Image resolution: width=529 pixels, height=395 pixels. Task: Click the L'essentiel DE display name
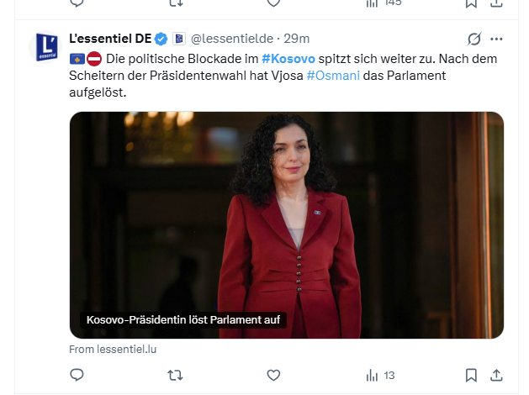[x=109, y=39]
